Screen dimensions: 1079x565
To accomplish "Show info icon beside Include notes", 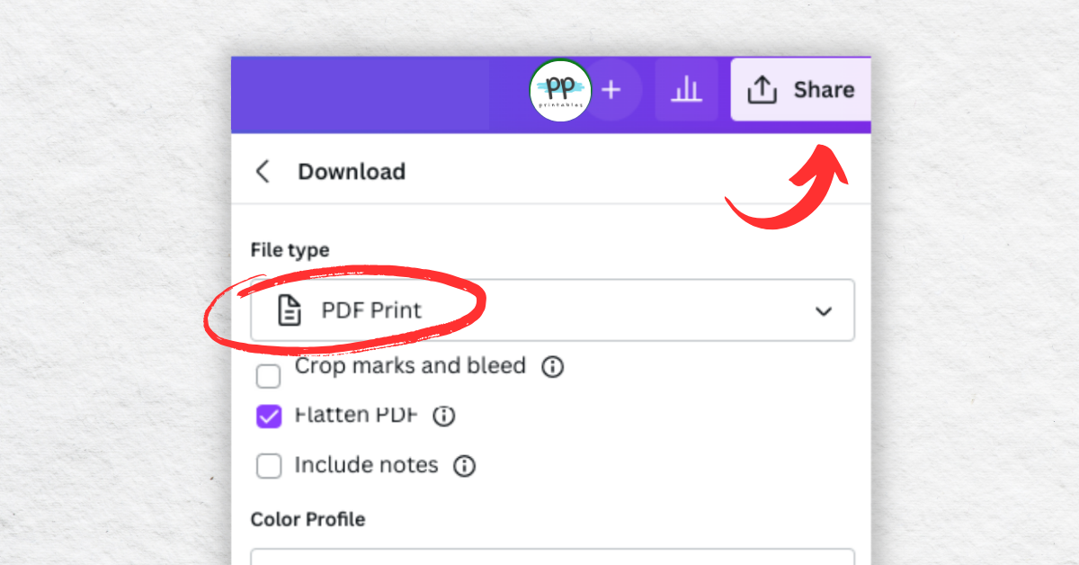I will (x=464, y=466).
